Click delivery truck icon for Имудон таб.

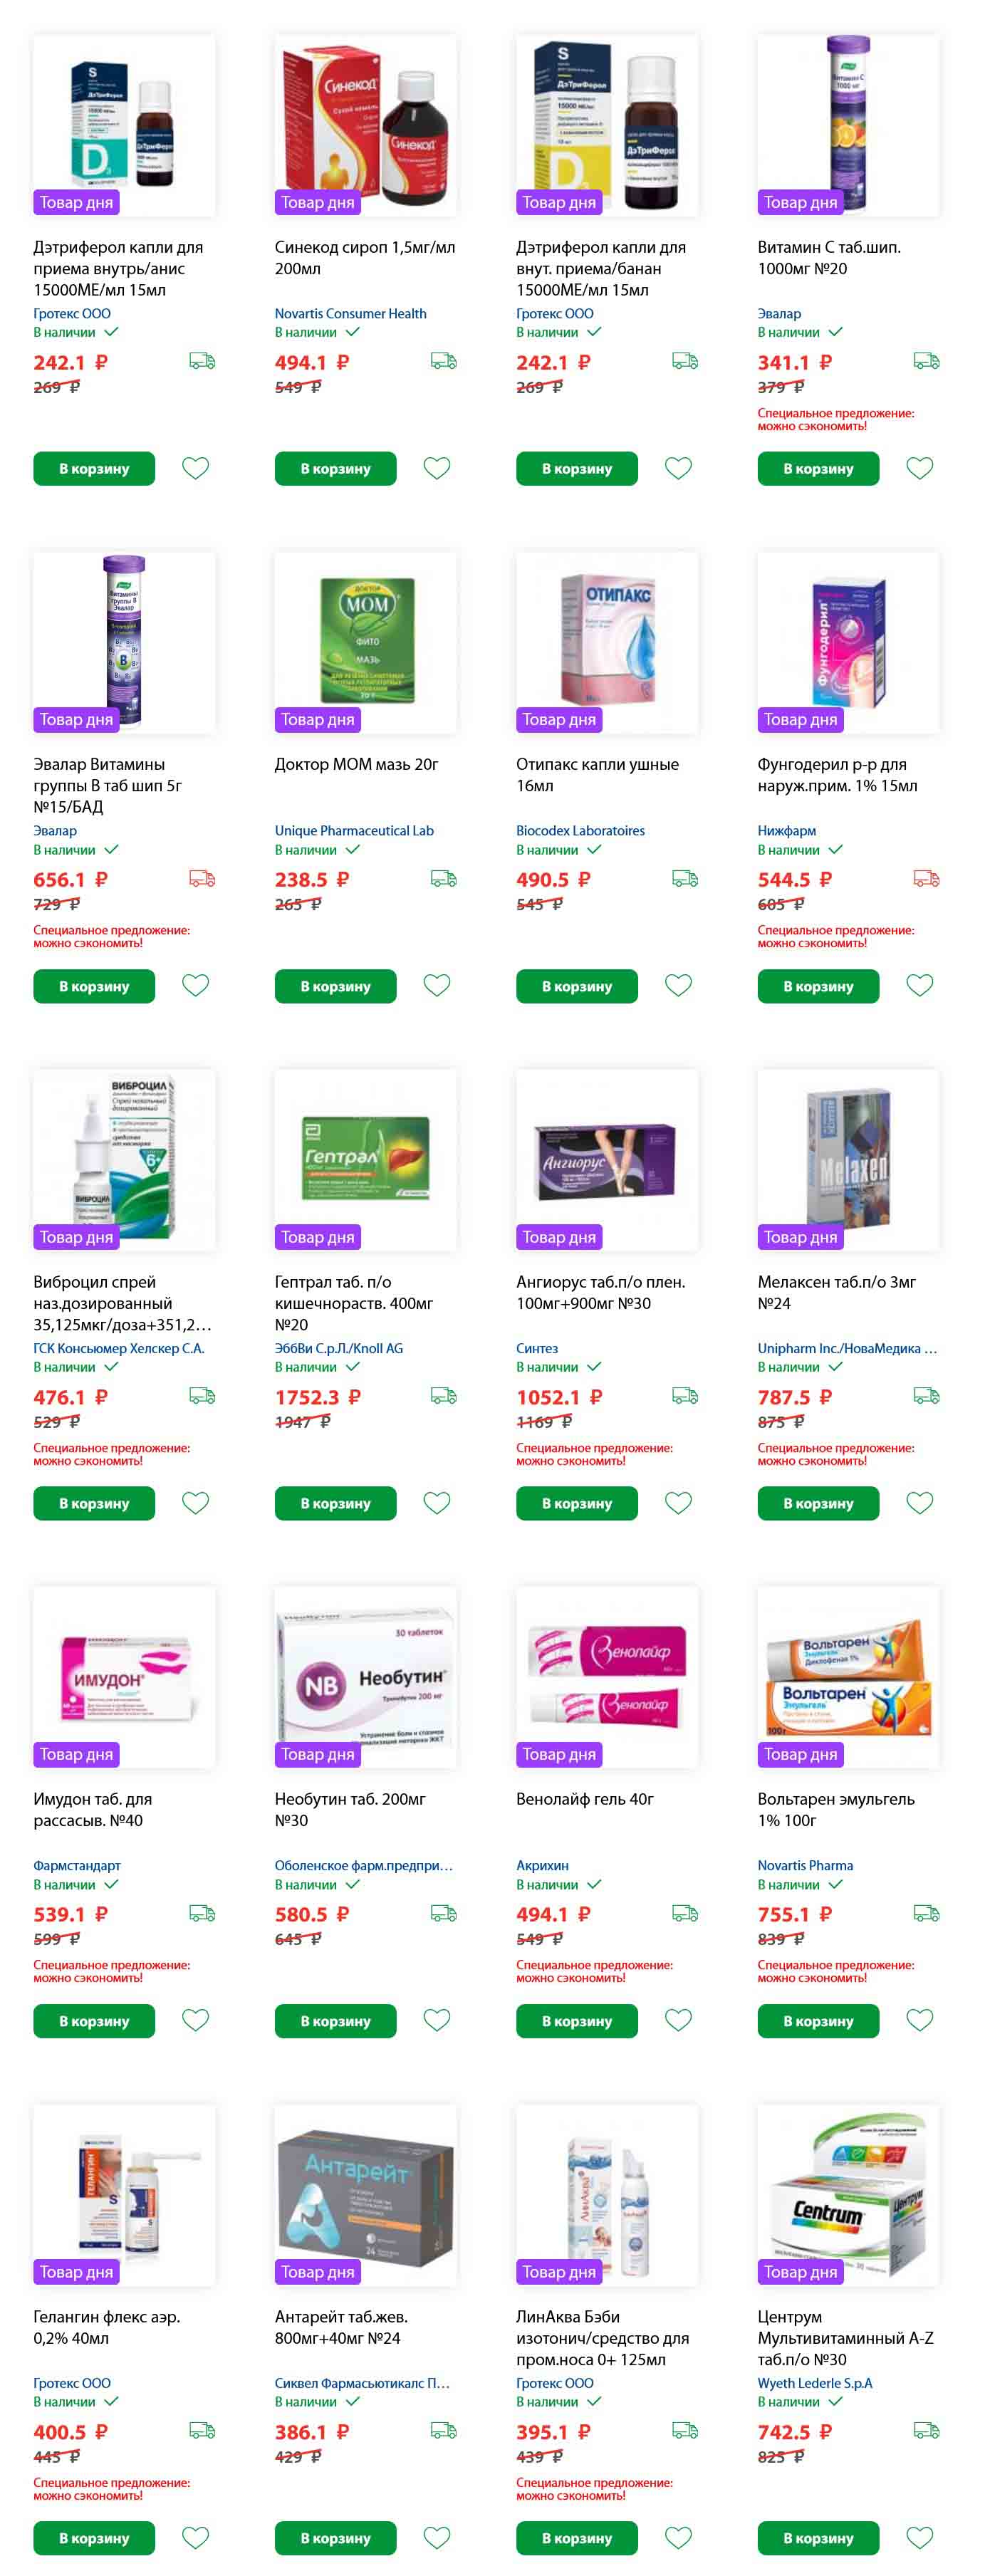tap(203, 1913)
